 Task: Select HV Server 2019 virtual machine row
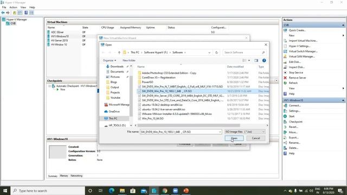(59, 41)
